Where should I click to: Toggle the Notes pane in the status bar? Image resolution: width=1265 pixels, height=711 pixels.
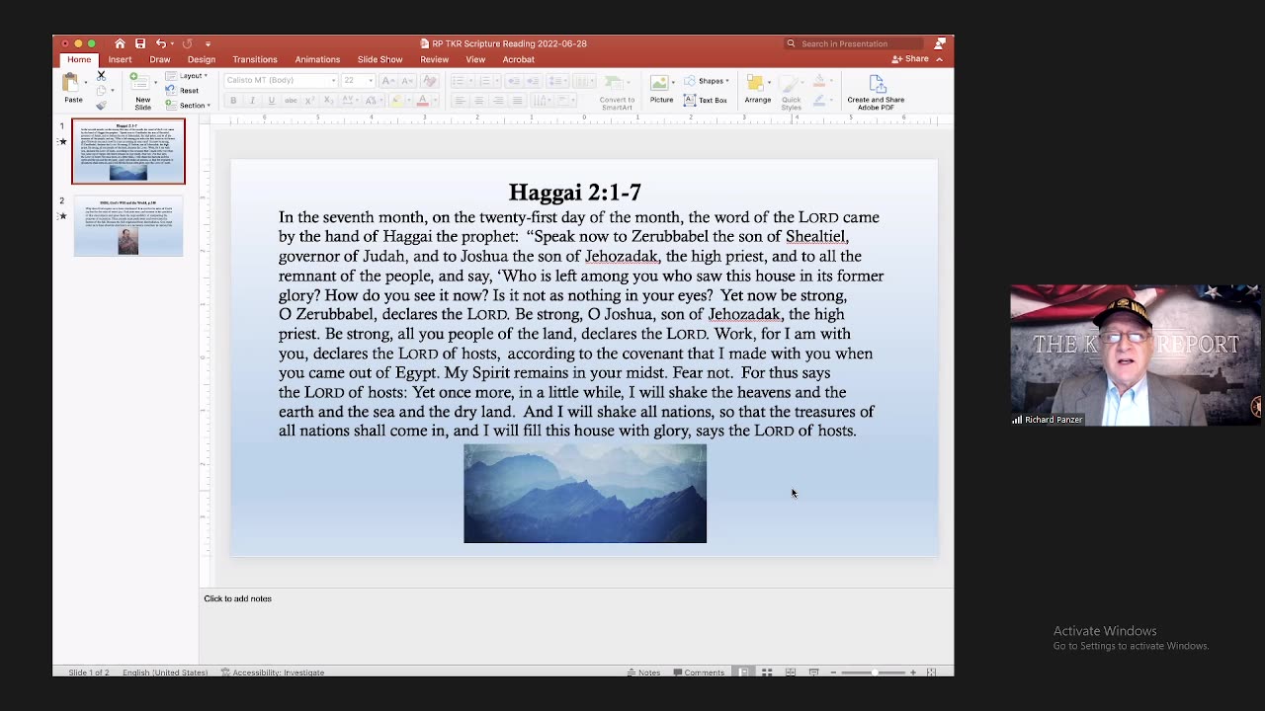[x=643, y=672]
